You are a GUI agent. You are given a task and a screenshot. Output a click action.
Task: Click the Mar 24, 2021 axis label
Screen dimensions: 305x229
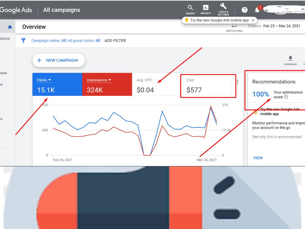click(206, 160)
